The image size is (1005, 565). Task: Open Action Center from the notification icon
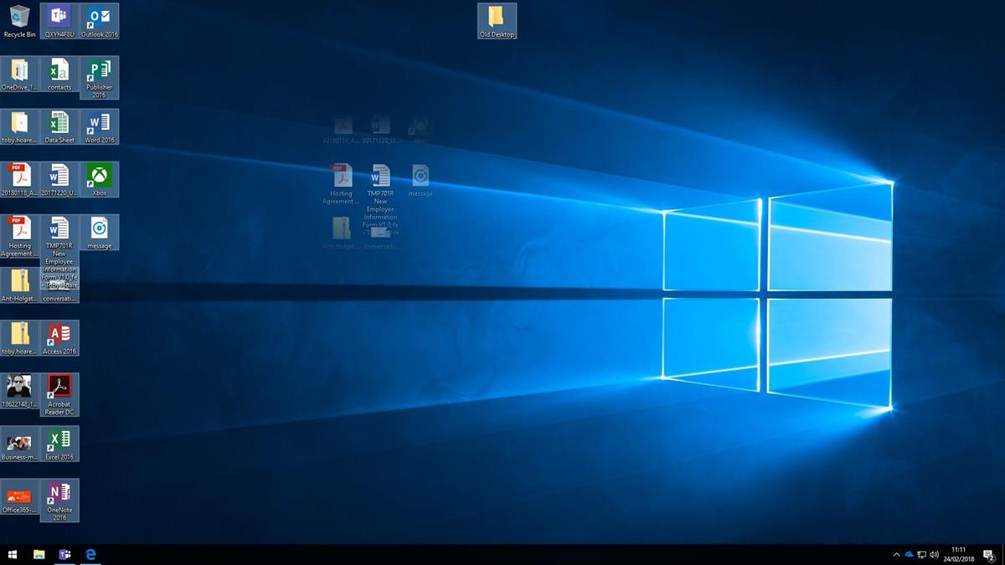click(990, 555)
